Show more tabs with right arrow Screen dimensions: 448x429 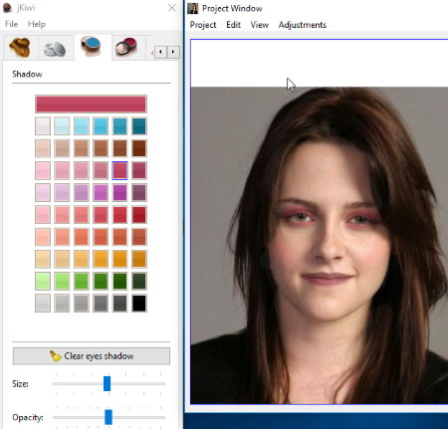[x=173, y=52]
